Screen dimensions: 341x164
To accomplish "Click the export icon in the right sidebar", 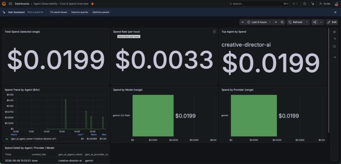I will click(x=335, y=32).
